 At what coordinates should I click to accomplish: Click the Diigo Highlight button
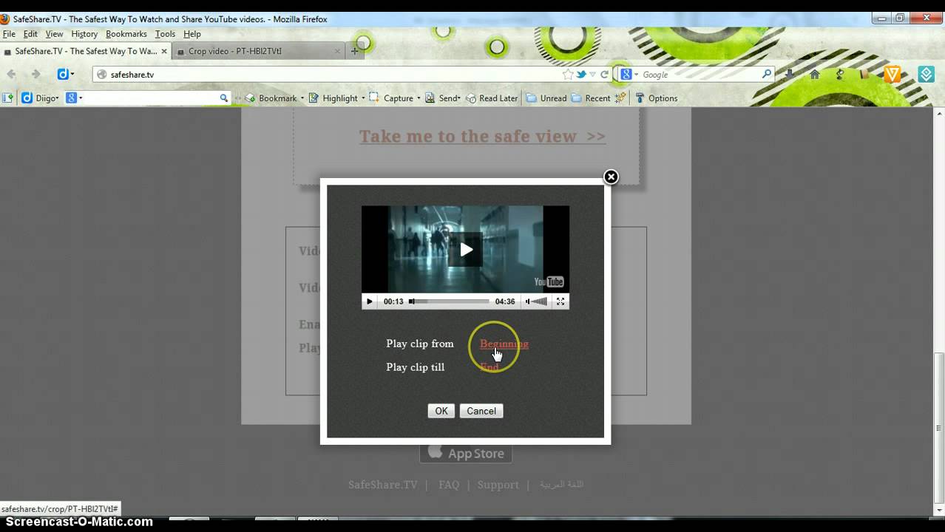coord(333,98)
